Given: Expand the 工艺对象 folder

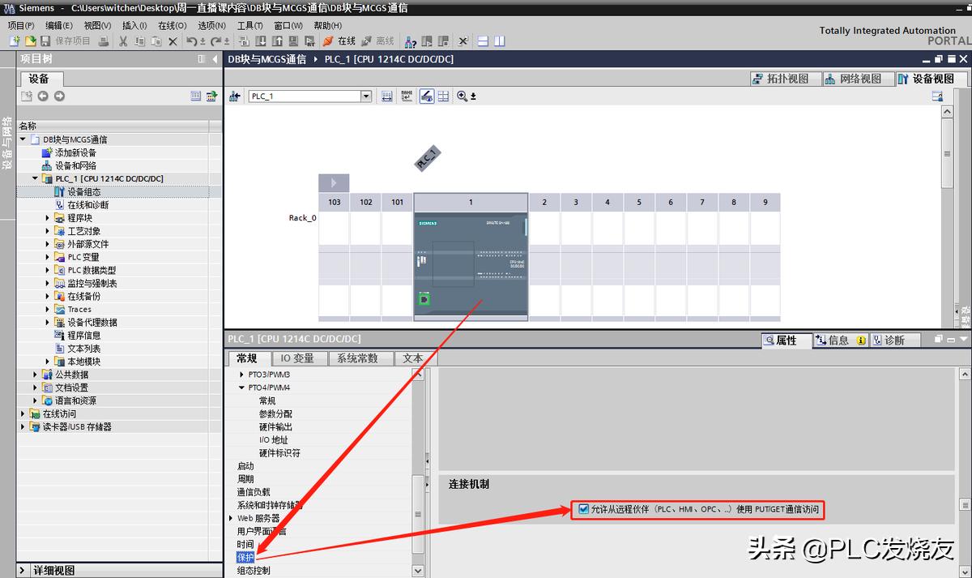Looking at the screenshot, I should pos(48,231).
